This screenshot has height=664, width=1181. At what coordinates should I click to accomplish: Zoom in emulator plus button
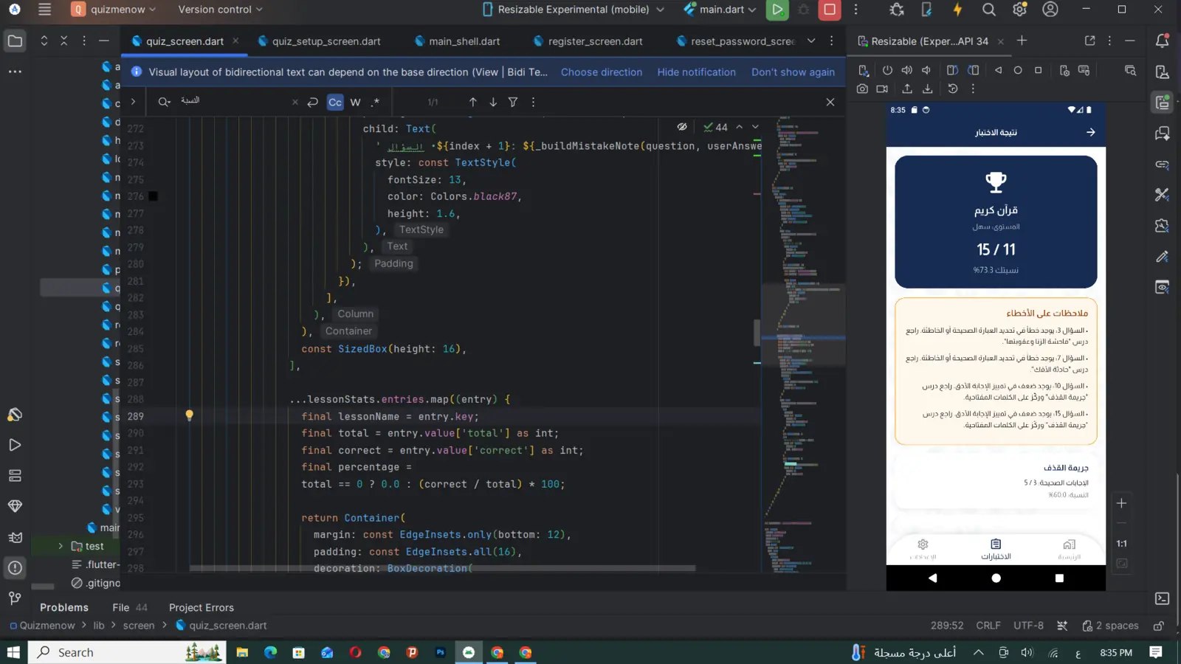point(1121,503)
